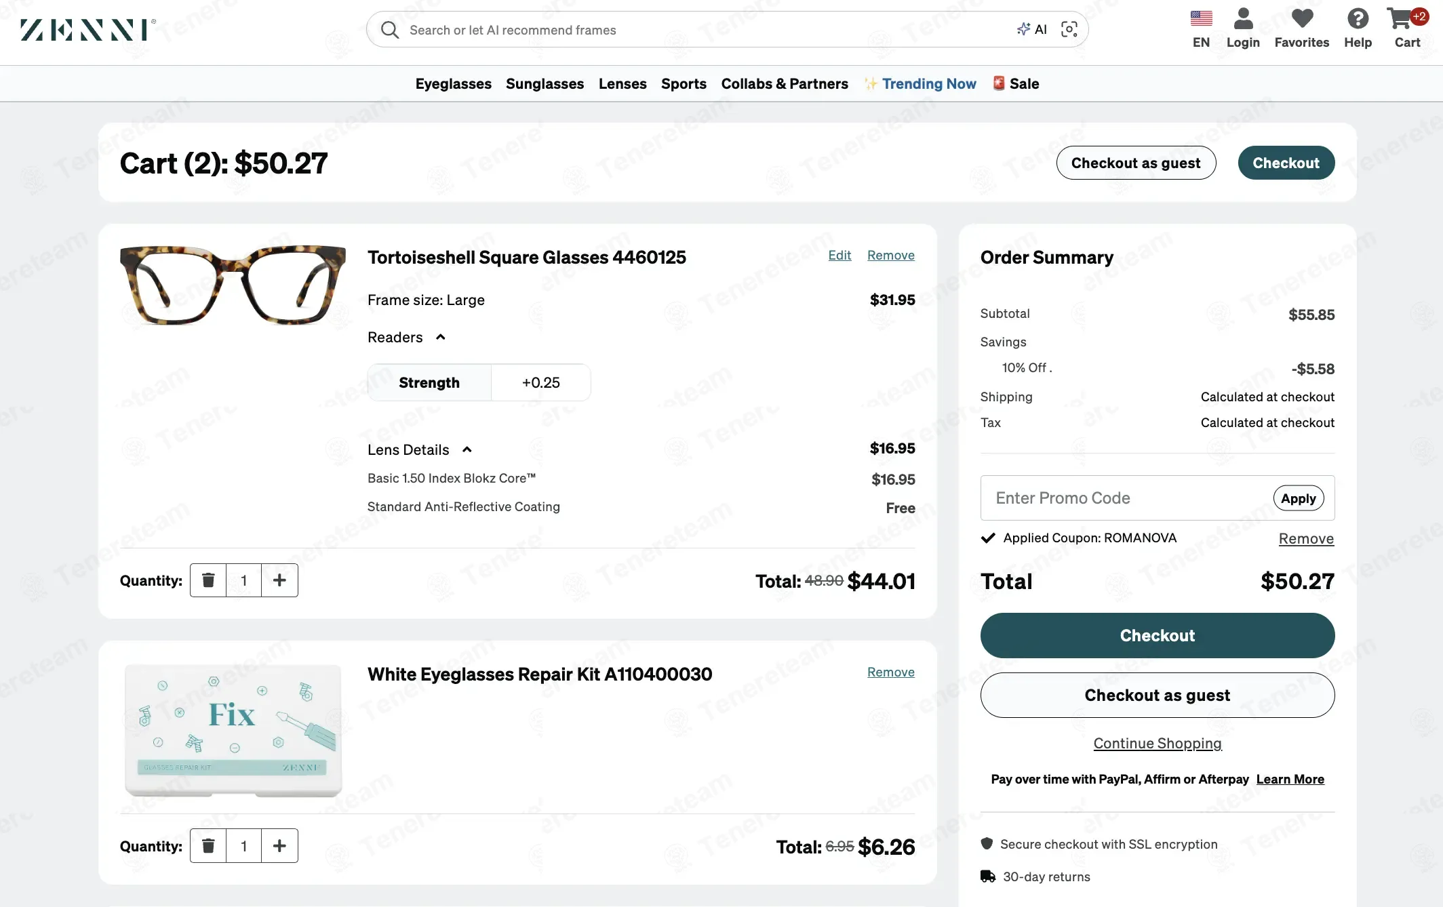Click the Zenni logo

point(88,30)
